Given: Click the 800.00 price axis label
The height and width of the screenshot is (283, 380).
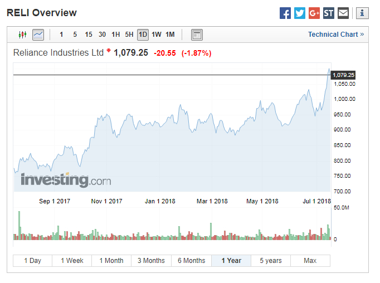Looking at the screenshot, I should coord(342,160).
